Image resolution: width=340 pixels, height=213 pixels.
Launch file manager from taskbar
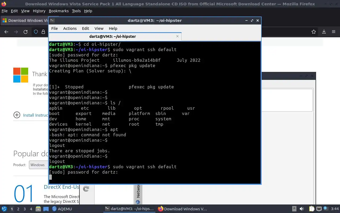pos(38,209)
